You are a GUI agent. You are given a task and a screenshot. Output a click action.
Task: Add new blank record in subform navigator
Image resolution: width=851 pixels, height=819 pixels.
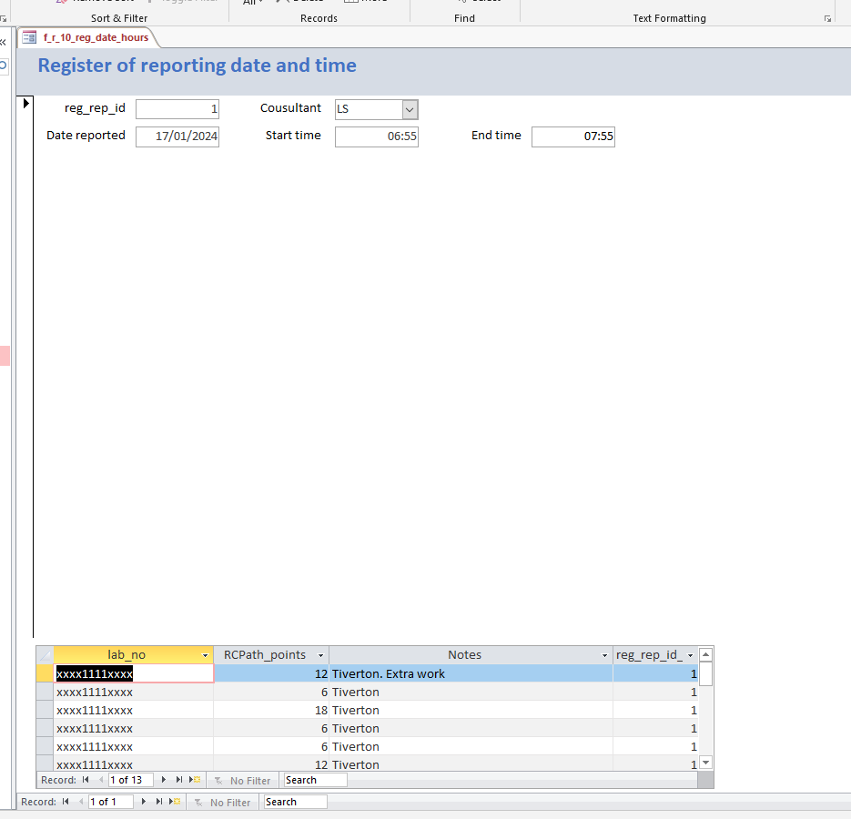click(194, 780)
